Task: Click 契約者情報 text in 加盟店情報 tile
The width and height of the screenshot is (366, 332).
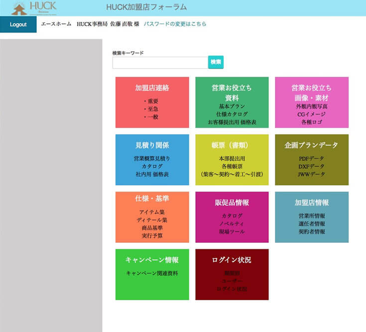Action: 312,231
